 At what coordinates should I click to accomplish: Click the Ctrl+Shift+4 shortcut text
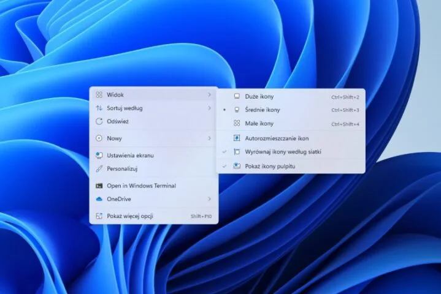[x=345, y=124]
